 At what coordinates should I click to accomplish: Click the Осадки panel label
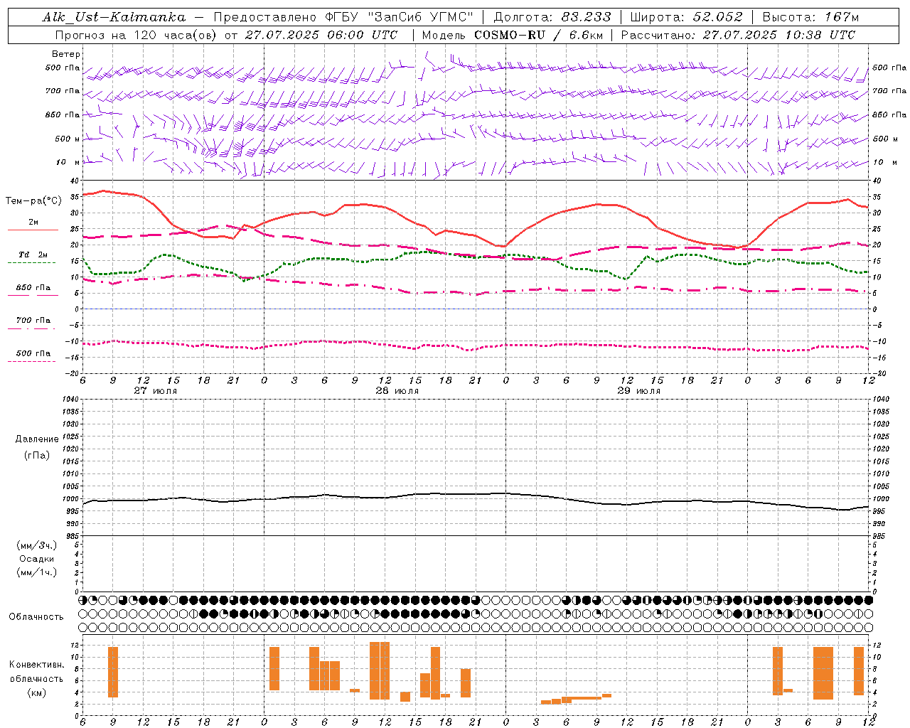37,559
